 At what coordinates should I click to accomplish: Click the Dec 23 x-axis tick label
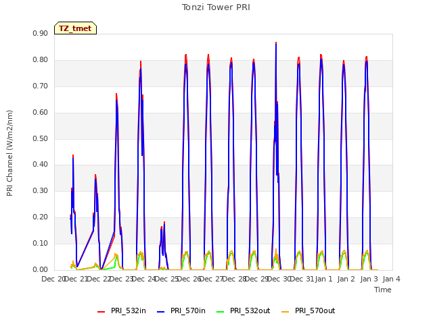click(120, 279)
